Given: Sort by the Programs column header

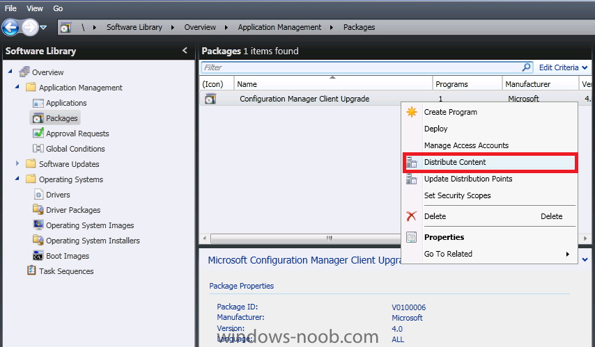Looking at the screenshot, I should click(467, 84).
